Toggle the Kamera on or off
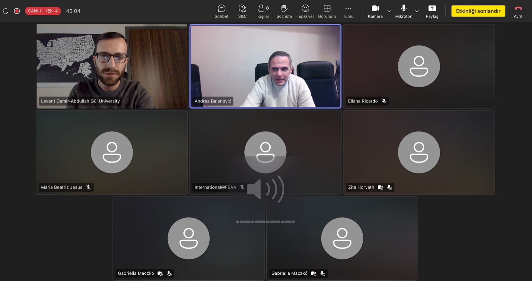 375,11
